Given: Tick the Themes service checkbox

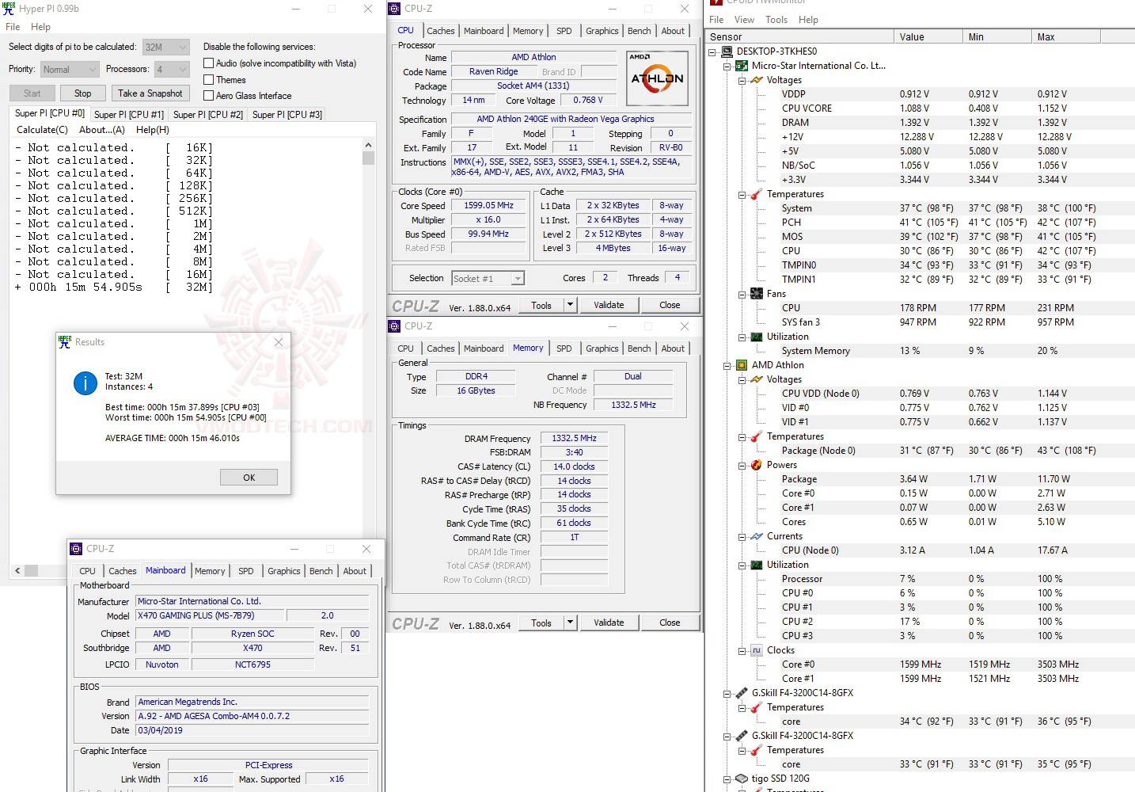Looking at the screenshot, I should tap(209, 80).
